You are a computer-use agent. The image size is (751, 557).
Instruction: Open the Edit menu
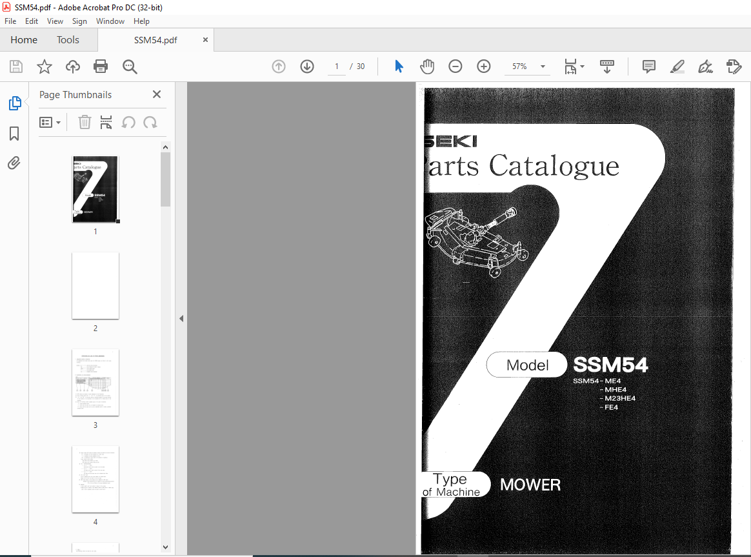pyautogui.click(x=32, y=21)
